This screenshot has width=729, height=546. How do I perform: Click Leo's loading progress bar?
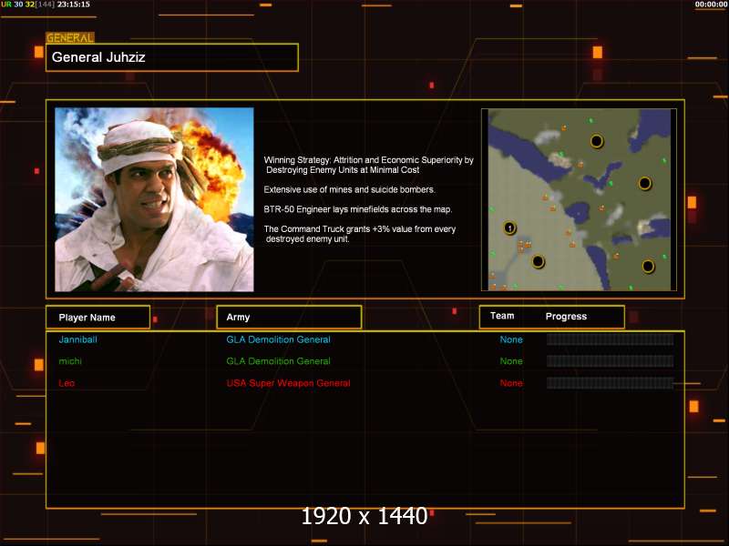610,383
